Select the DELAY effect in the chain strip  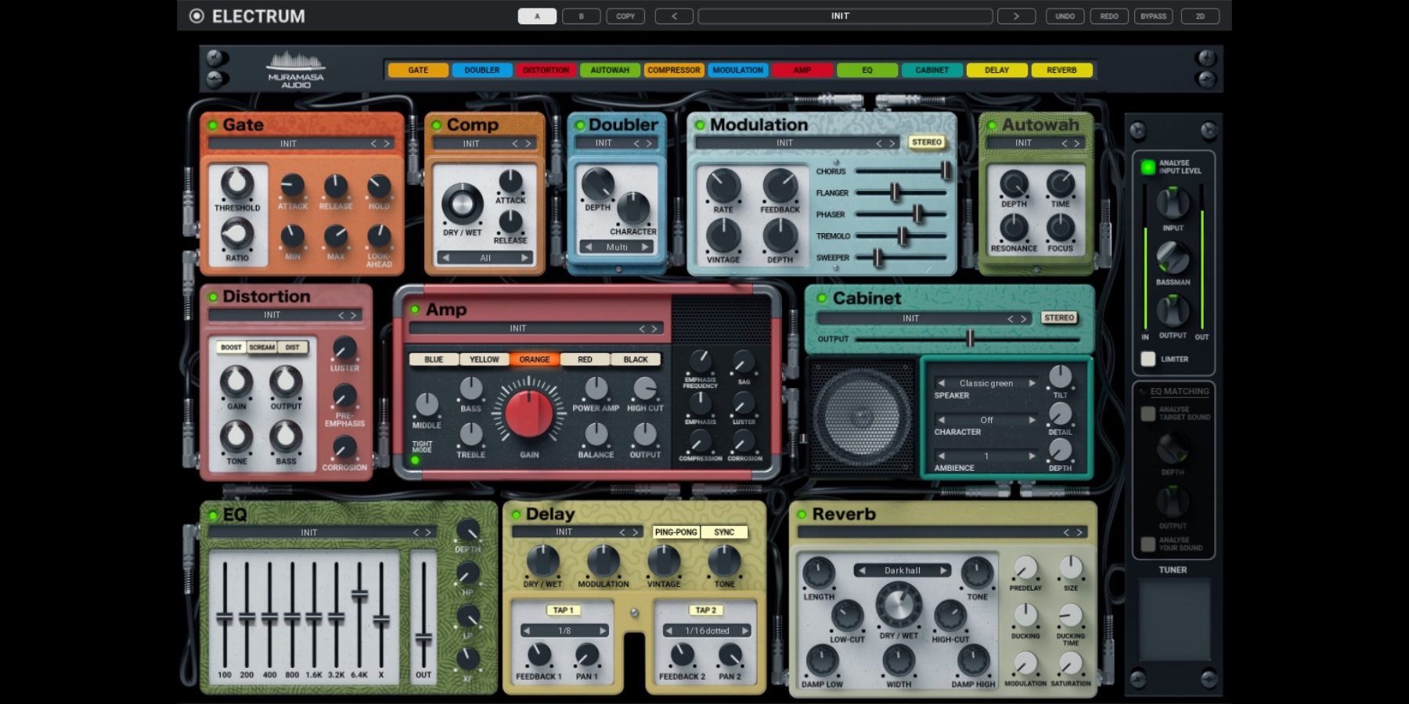pos(996,70)
